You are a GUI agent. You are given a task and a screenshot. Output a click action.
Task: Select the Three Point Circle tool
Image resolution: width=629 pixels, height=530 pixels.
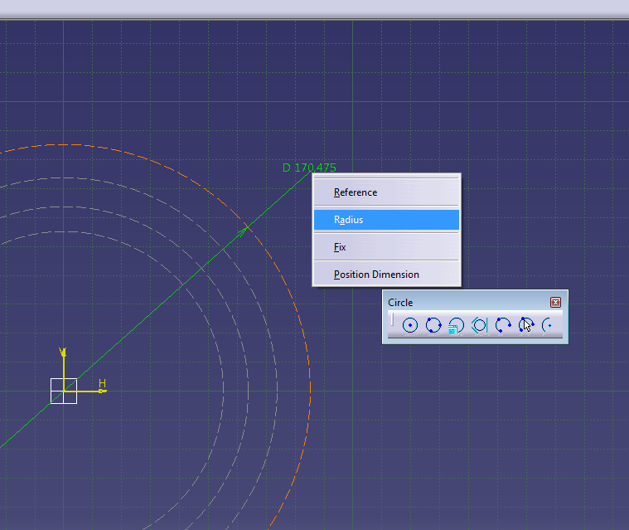pos(433,325)
